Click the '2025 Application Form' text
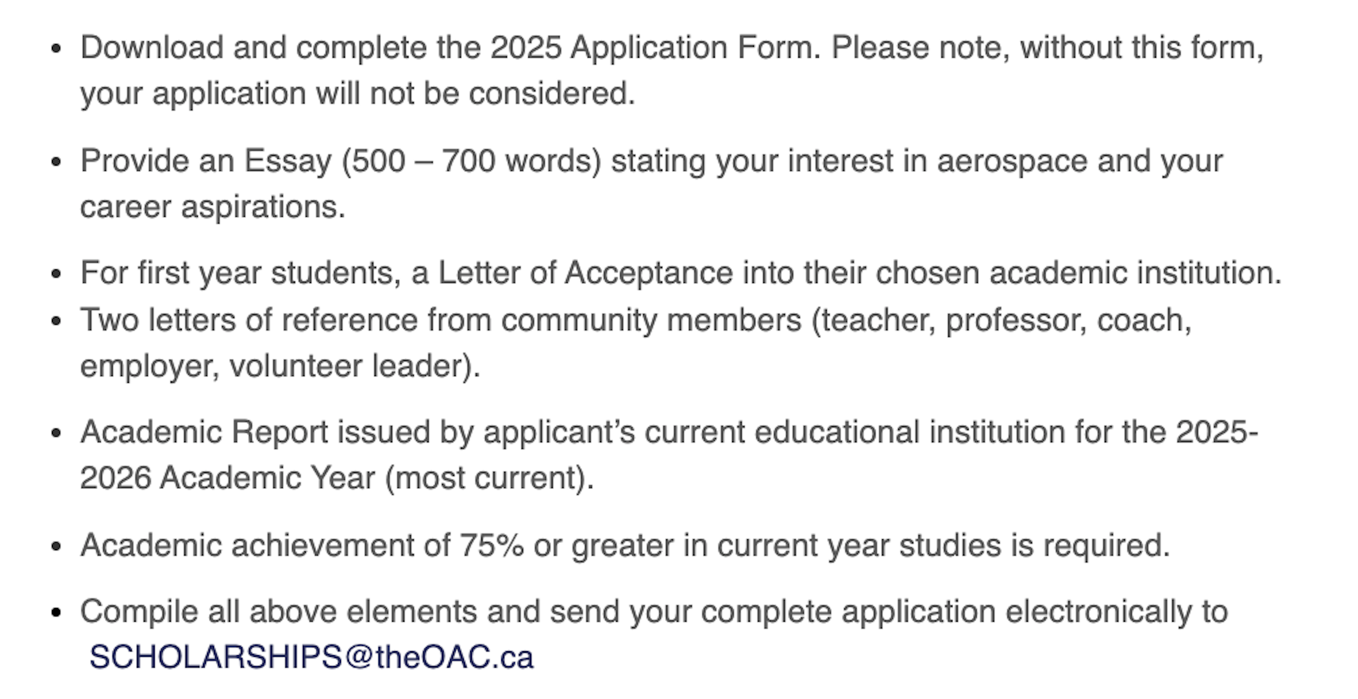The image size is (1358, 699). pos(654,47)
